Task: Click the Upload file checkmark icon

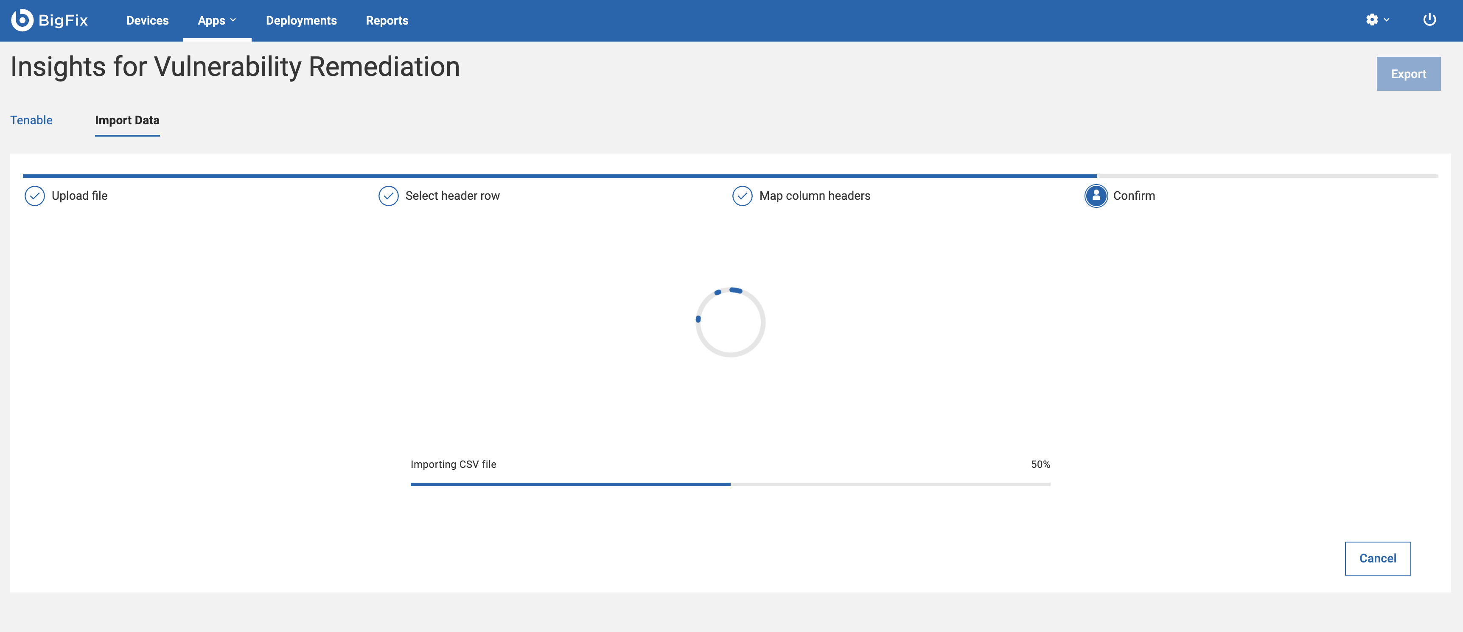Action: coord(35,196)
